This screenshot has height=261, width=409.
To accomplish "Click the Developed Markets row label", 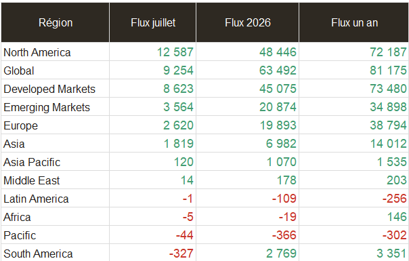I will [x=49, y=89].
